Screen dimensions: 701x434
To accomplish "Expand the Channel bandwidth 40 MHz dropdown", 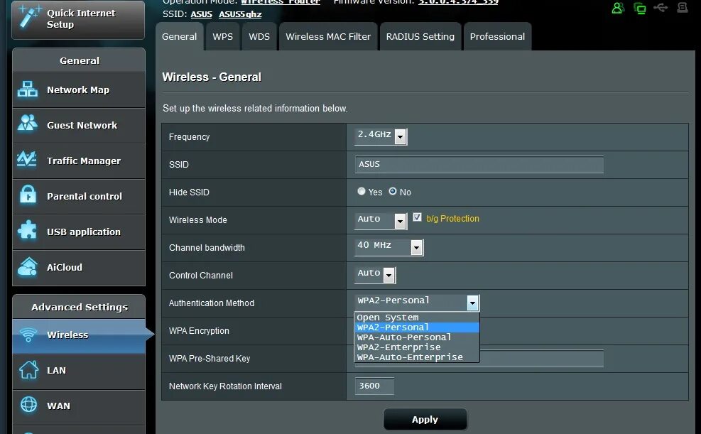I will pos(388,246).
